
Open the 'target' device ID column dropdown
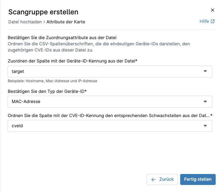coord(110,72)
